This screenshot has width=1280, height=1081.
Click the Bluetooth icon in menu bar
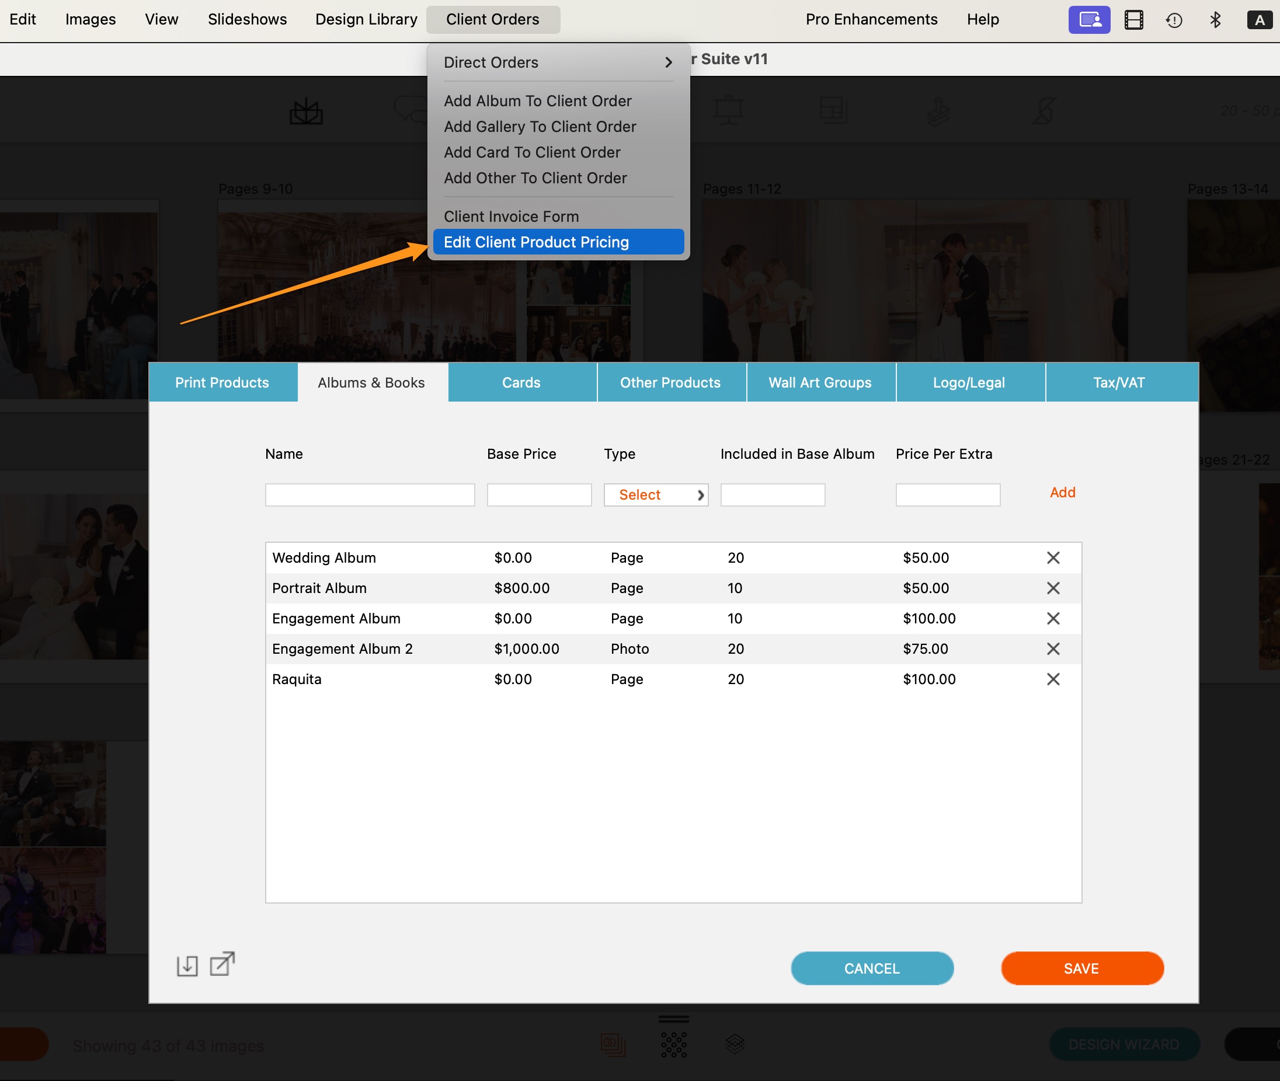point(1215,20)
